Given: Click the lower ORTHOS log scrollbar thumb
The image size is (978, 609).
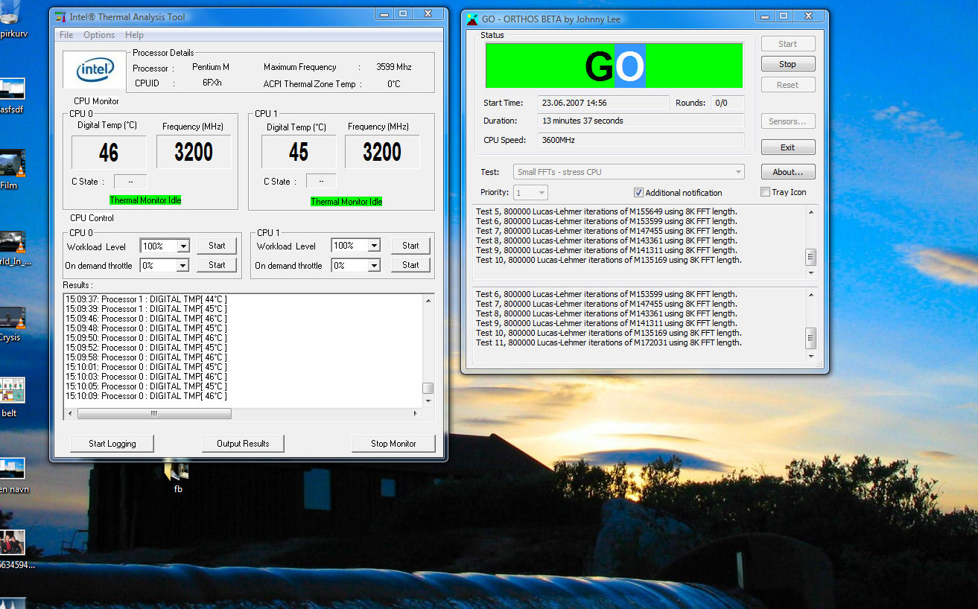Looking at the screenshot, I should pos(811,339).
